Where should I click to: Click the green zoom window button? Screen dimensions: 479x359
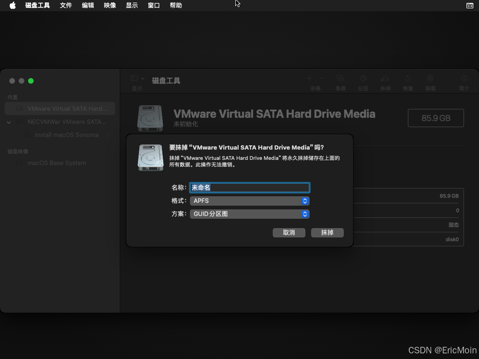(x=31, y=81)
